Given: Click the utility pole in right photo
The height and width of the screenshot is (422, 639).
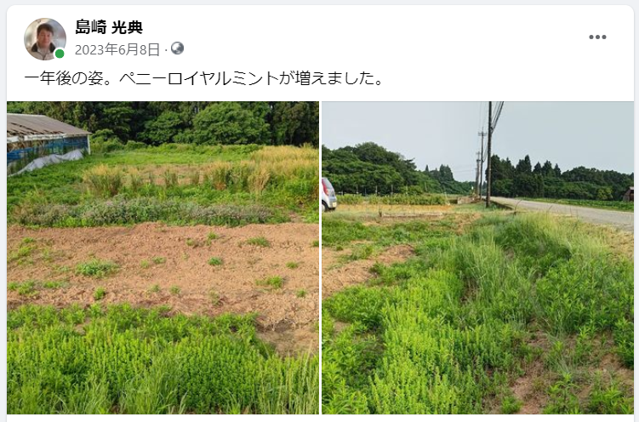Looking at the screenshot, I should (489, 154).
